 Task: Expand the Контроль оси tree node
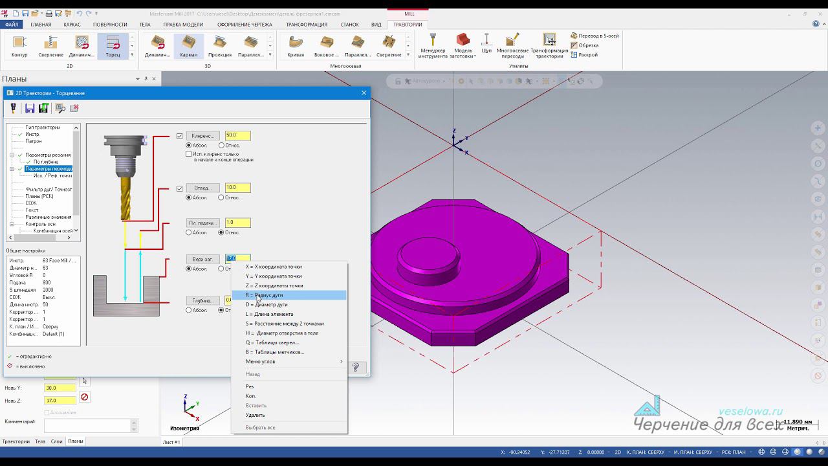[12, 224]
